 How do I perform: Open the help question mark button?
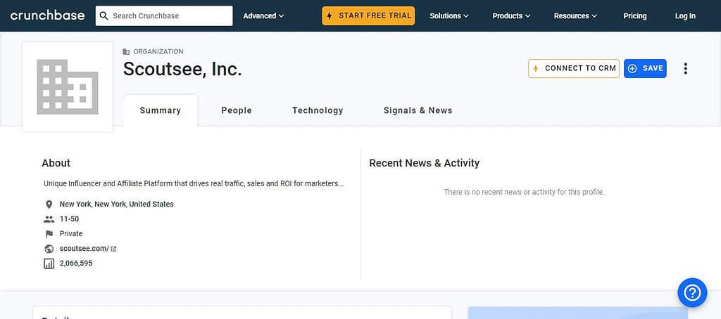click(x=692, y=292)
